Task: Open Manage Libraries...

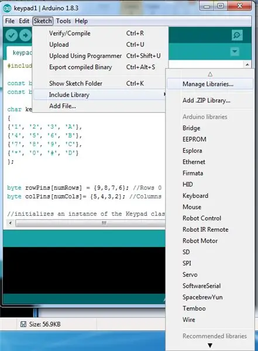Action: point(210,84)
